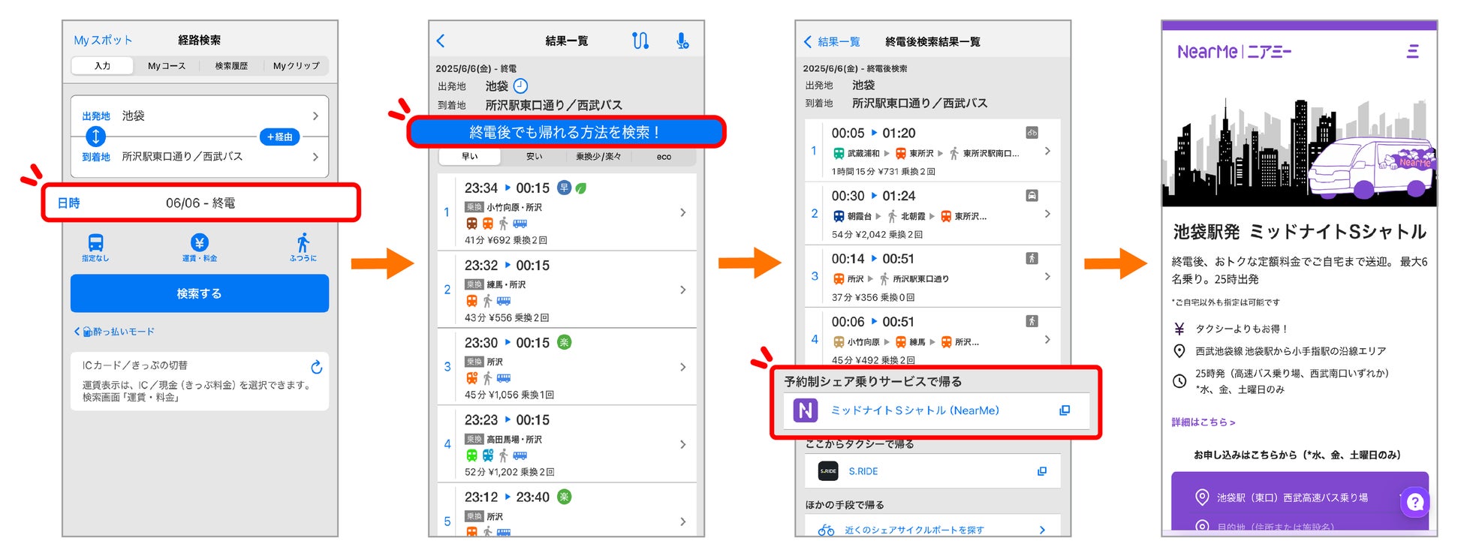Refresh the ICカード／きっぷの切替 setting
This screenshot has height=556, width=1464.
316,367
